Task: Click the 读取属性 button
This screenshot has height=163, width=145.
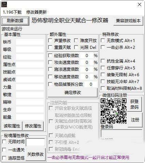Action: point(12,126)
